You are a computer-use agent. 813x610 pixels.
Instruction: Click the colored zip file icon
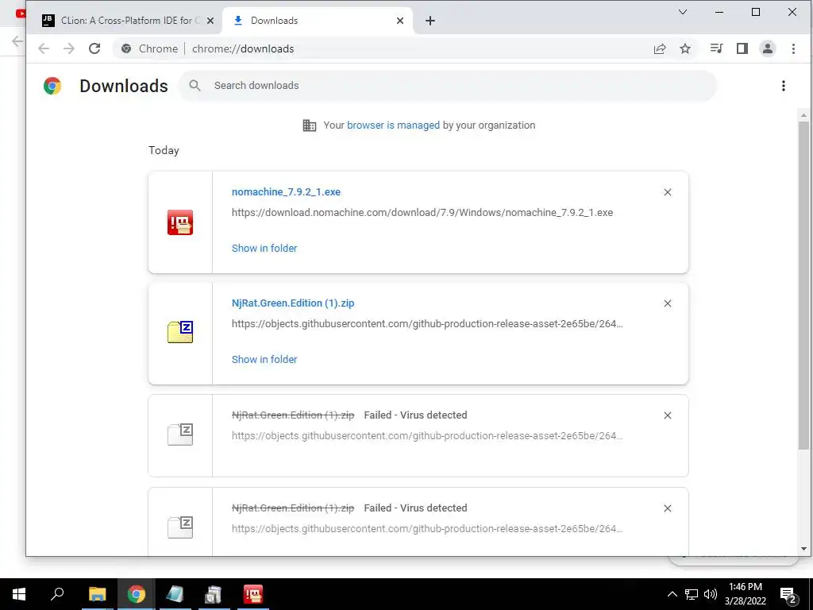[180, 332]
